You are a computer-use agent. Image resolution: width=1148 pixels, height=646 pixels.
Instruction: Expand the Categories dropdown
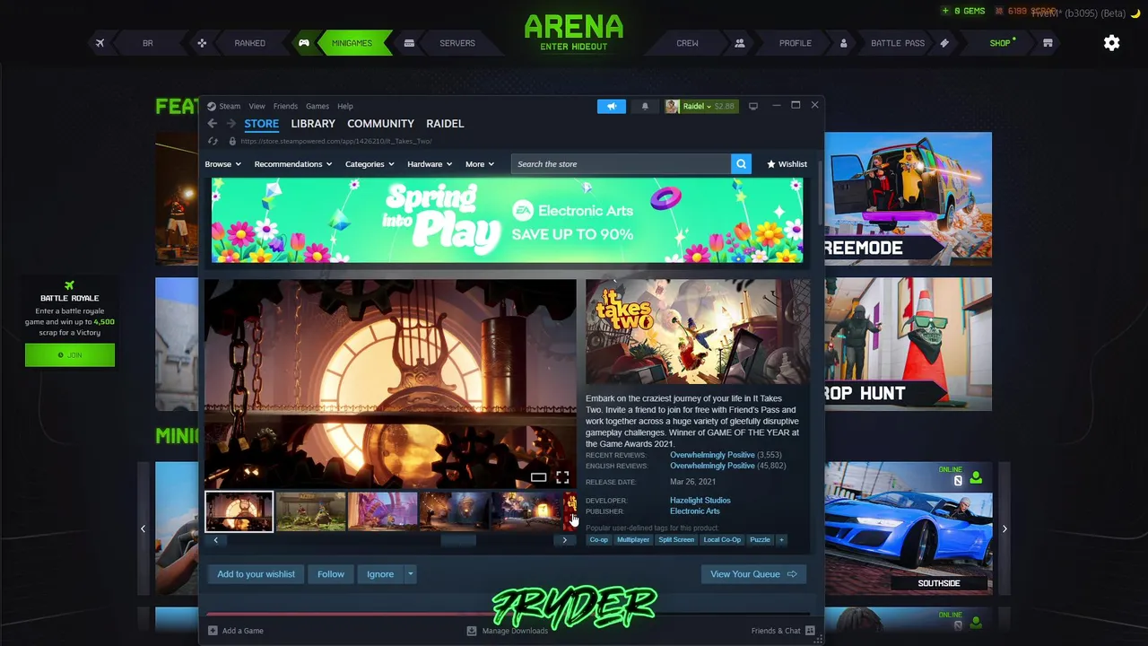click(370, 164)
